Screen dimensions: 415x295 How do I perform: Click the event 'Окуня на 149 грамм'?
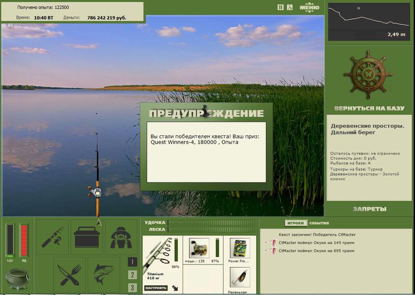coord(316,243)
